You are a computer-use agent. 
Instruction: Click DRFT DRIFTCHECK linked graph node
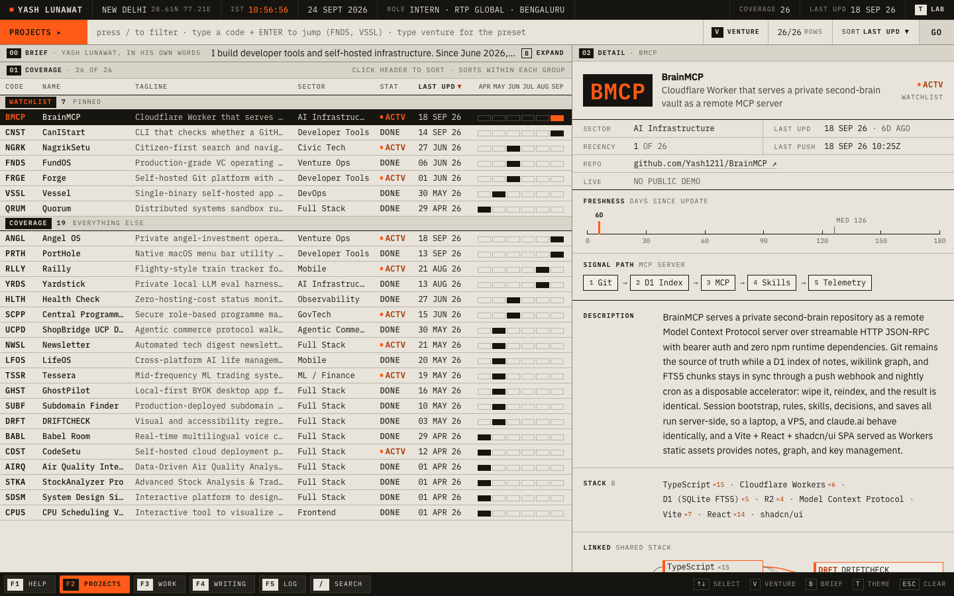point(878,568)
